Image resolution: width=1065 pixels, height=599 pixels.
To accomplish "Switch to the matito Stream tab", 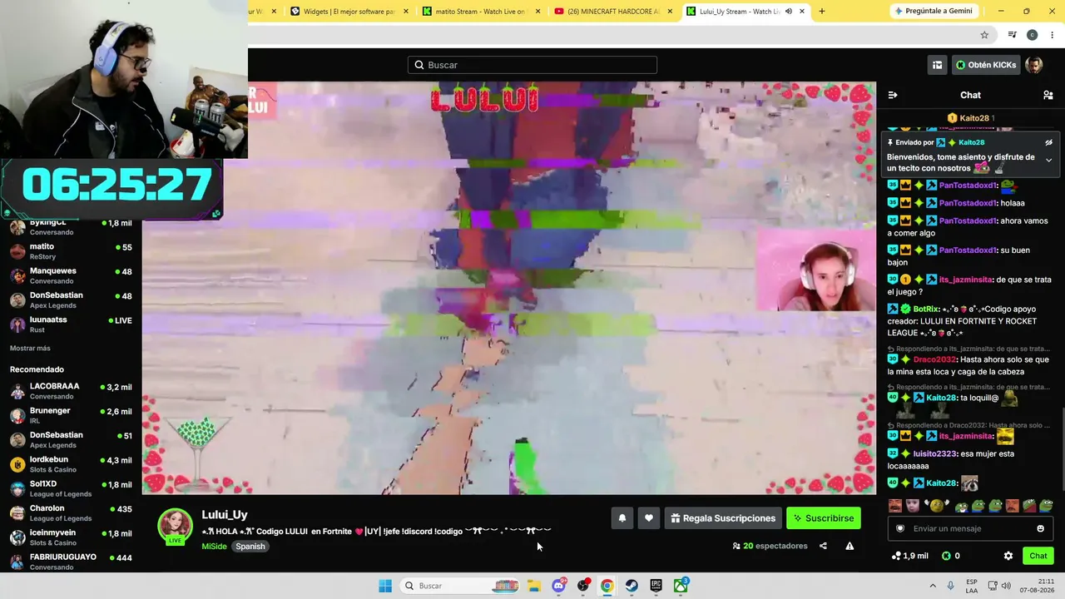I will [482, 12].
